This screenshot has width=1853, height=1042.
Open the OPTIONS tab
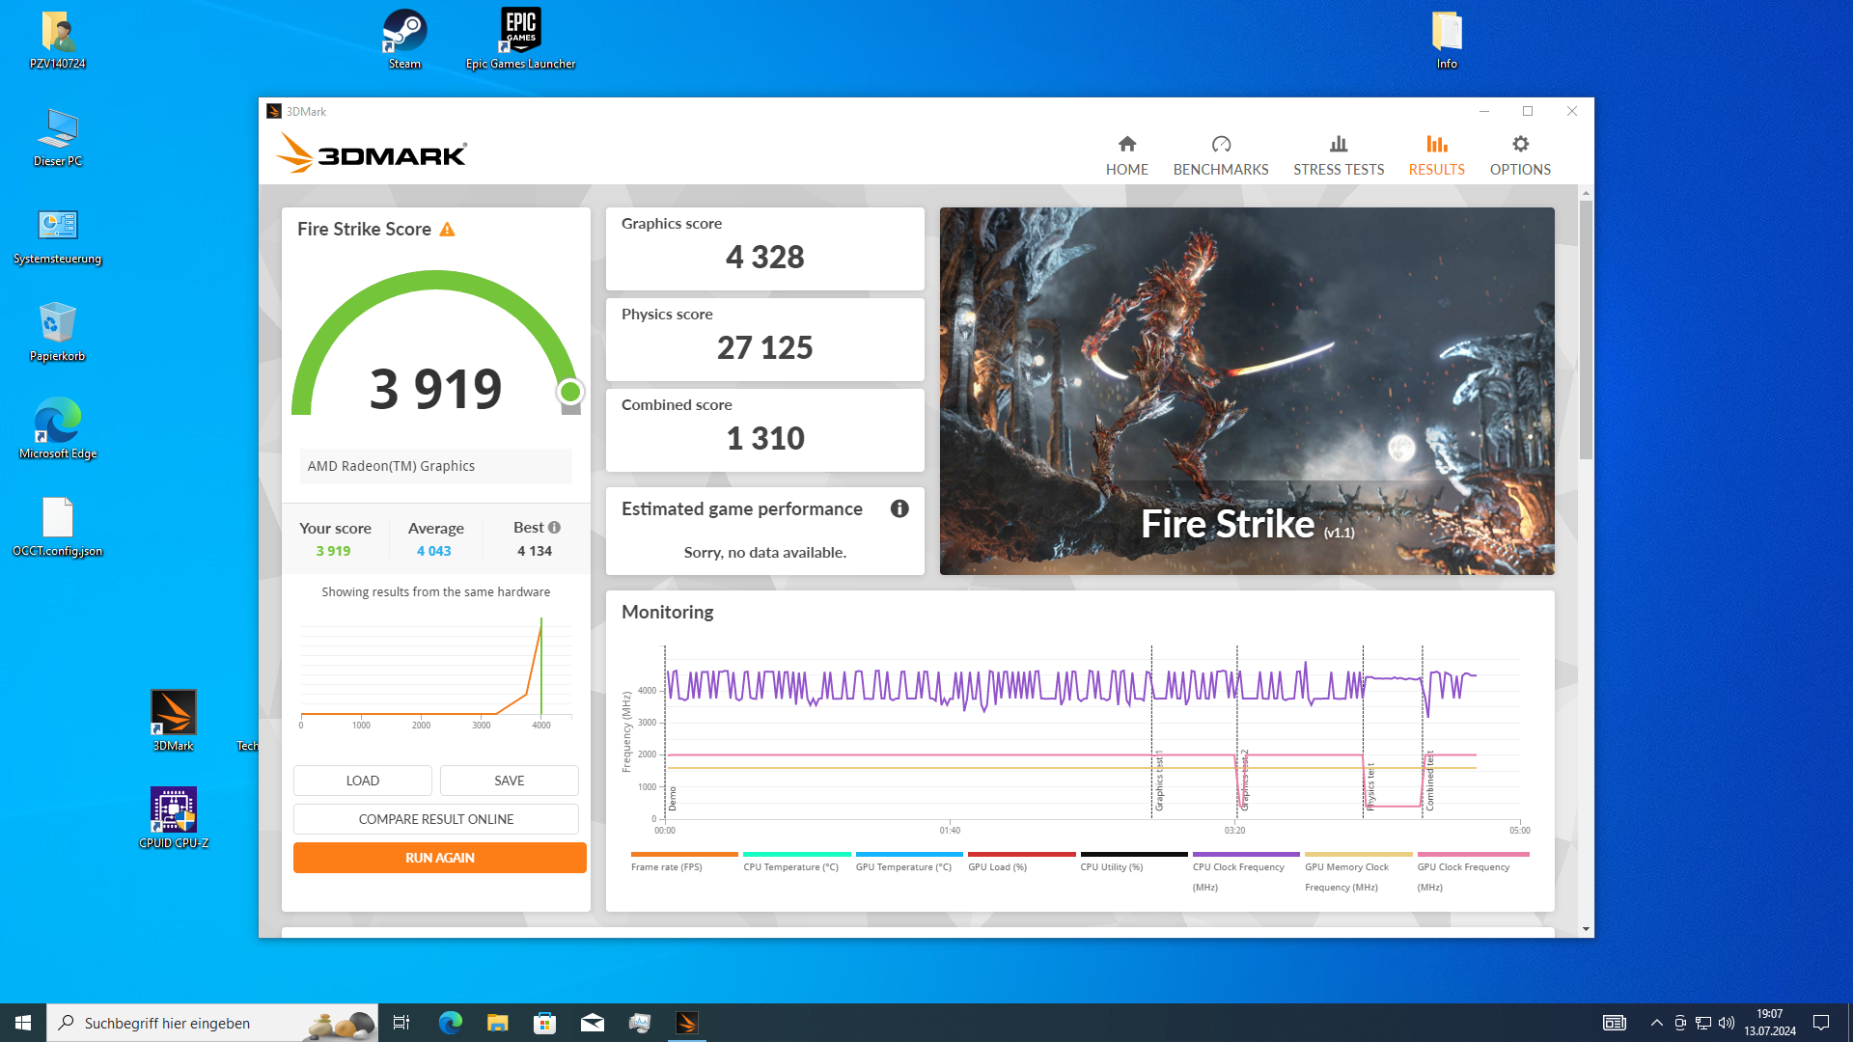[x=1520, y=155]
